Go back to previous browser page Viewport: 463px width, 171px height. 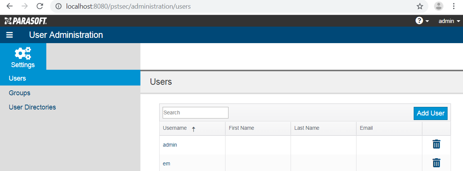tap(10, 6)
